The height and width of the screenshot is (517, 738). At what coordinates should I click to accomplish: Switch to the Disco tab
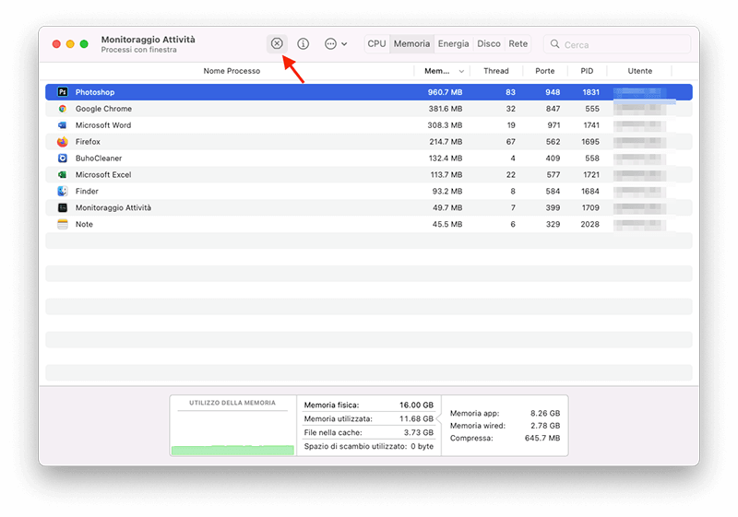pos(489,43)
